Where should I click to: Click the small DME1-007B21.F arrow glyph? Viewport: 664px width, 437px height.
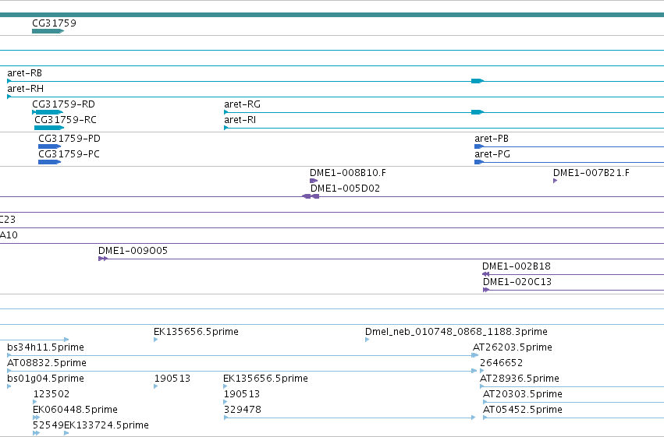click(556, 181)
